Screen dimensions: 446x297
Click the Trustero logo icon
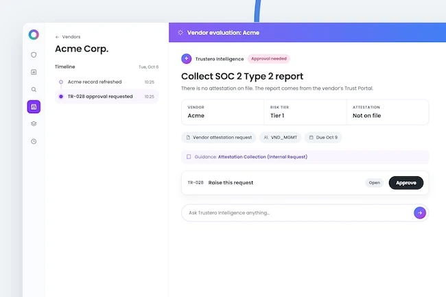click(x=34, y=35)
